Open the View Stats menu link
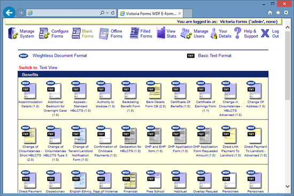Viewport: 294px width, 196px height. 171,34
